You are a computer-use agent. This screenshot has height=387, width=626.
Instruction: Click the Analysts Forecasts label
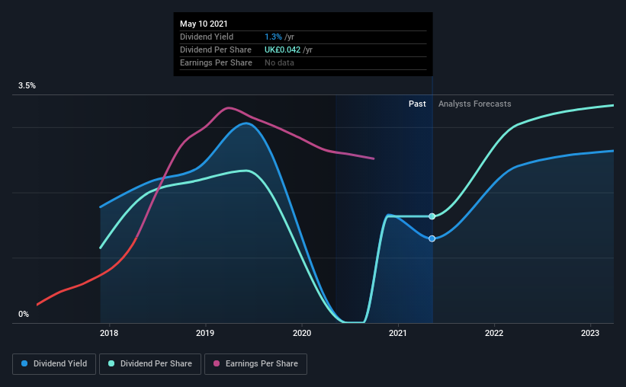475,104
